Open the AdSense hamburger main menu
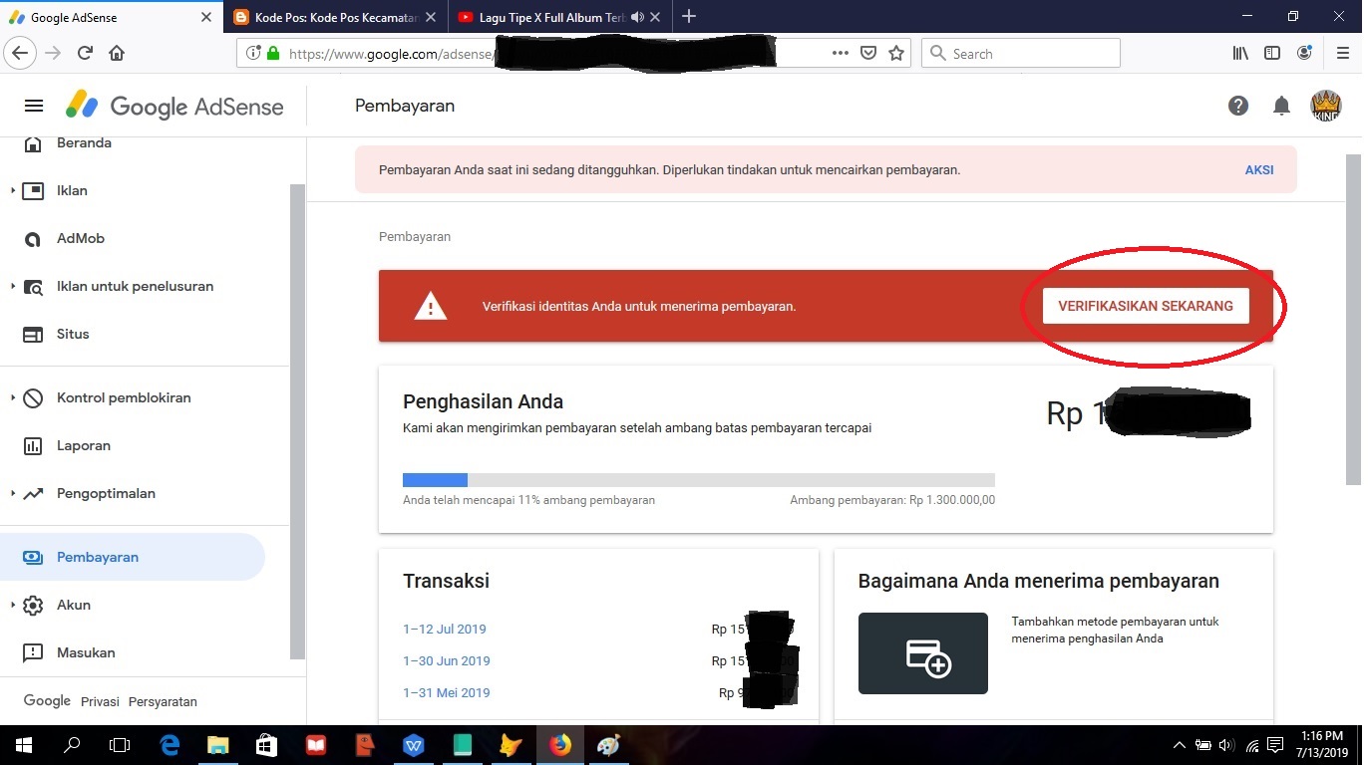1368x765 pixels. [34, 107]
